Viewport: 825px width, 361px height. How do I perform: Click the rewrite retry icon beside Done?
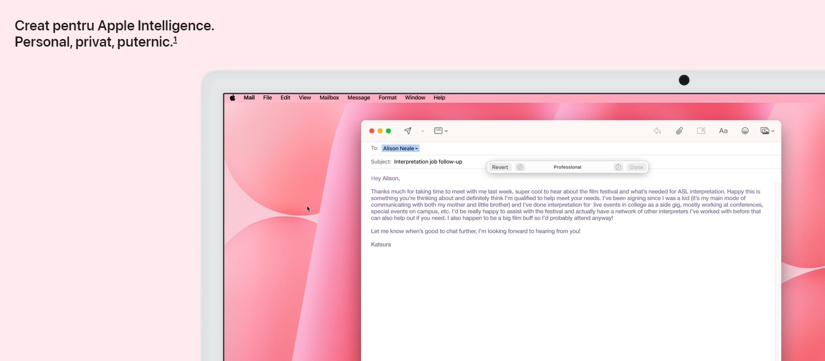click(x=618, y=167)
